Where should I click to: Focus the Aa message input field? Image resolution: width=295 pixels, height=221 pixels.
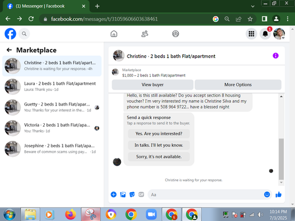coord(205,194)
